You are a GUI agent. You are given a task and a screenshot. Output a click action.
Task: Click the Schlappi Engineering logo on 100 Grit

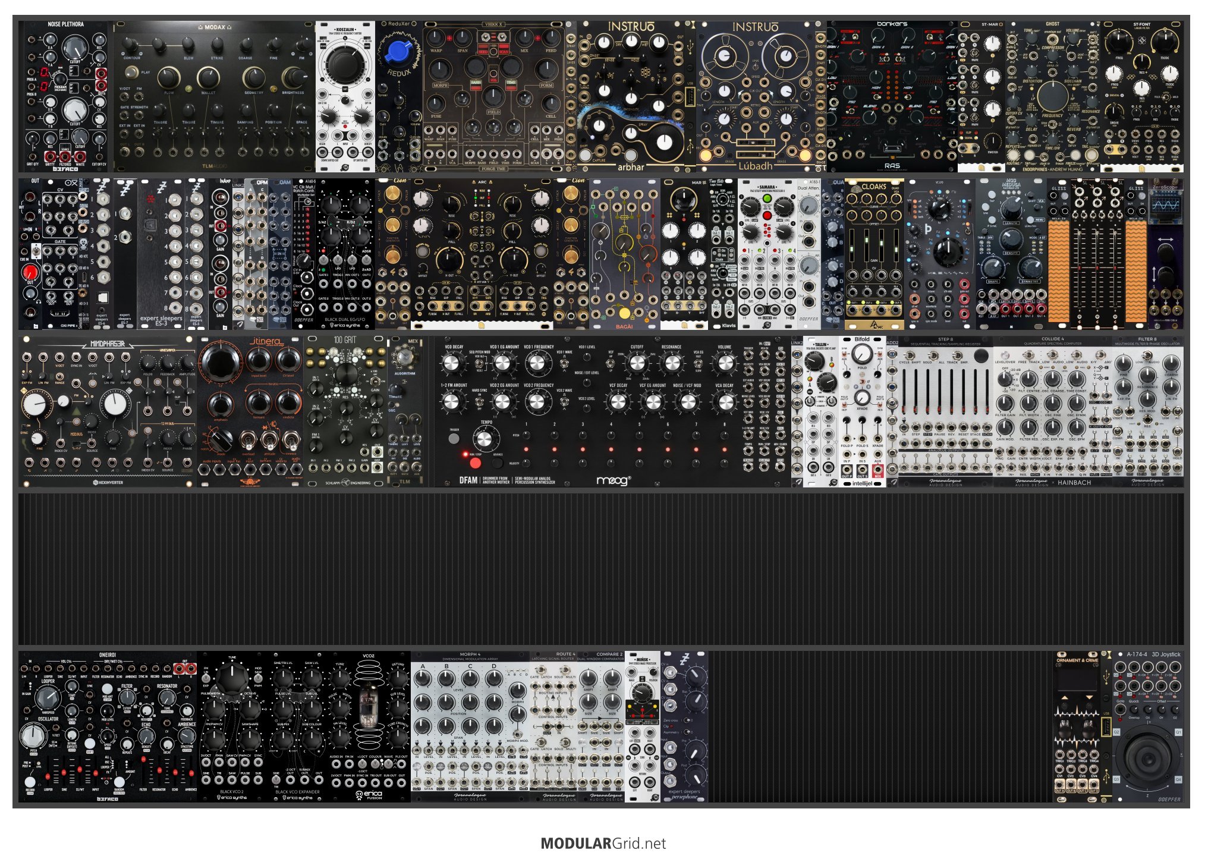pyautogui.click(x=348, y=483)
